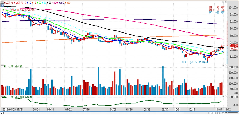Collapse the price chart panel

coord(223,2)
